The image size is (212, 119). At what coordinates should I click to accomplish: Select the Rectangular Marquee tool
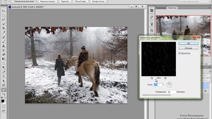click(x=4, y=15)
